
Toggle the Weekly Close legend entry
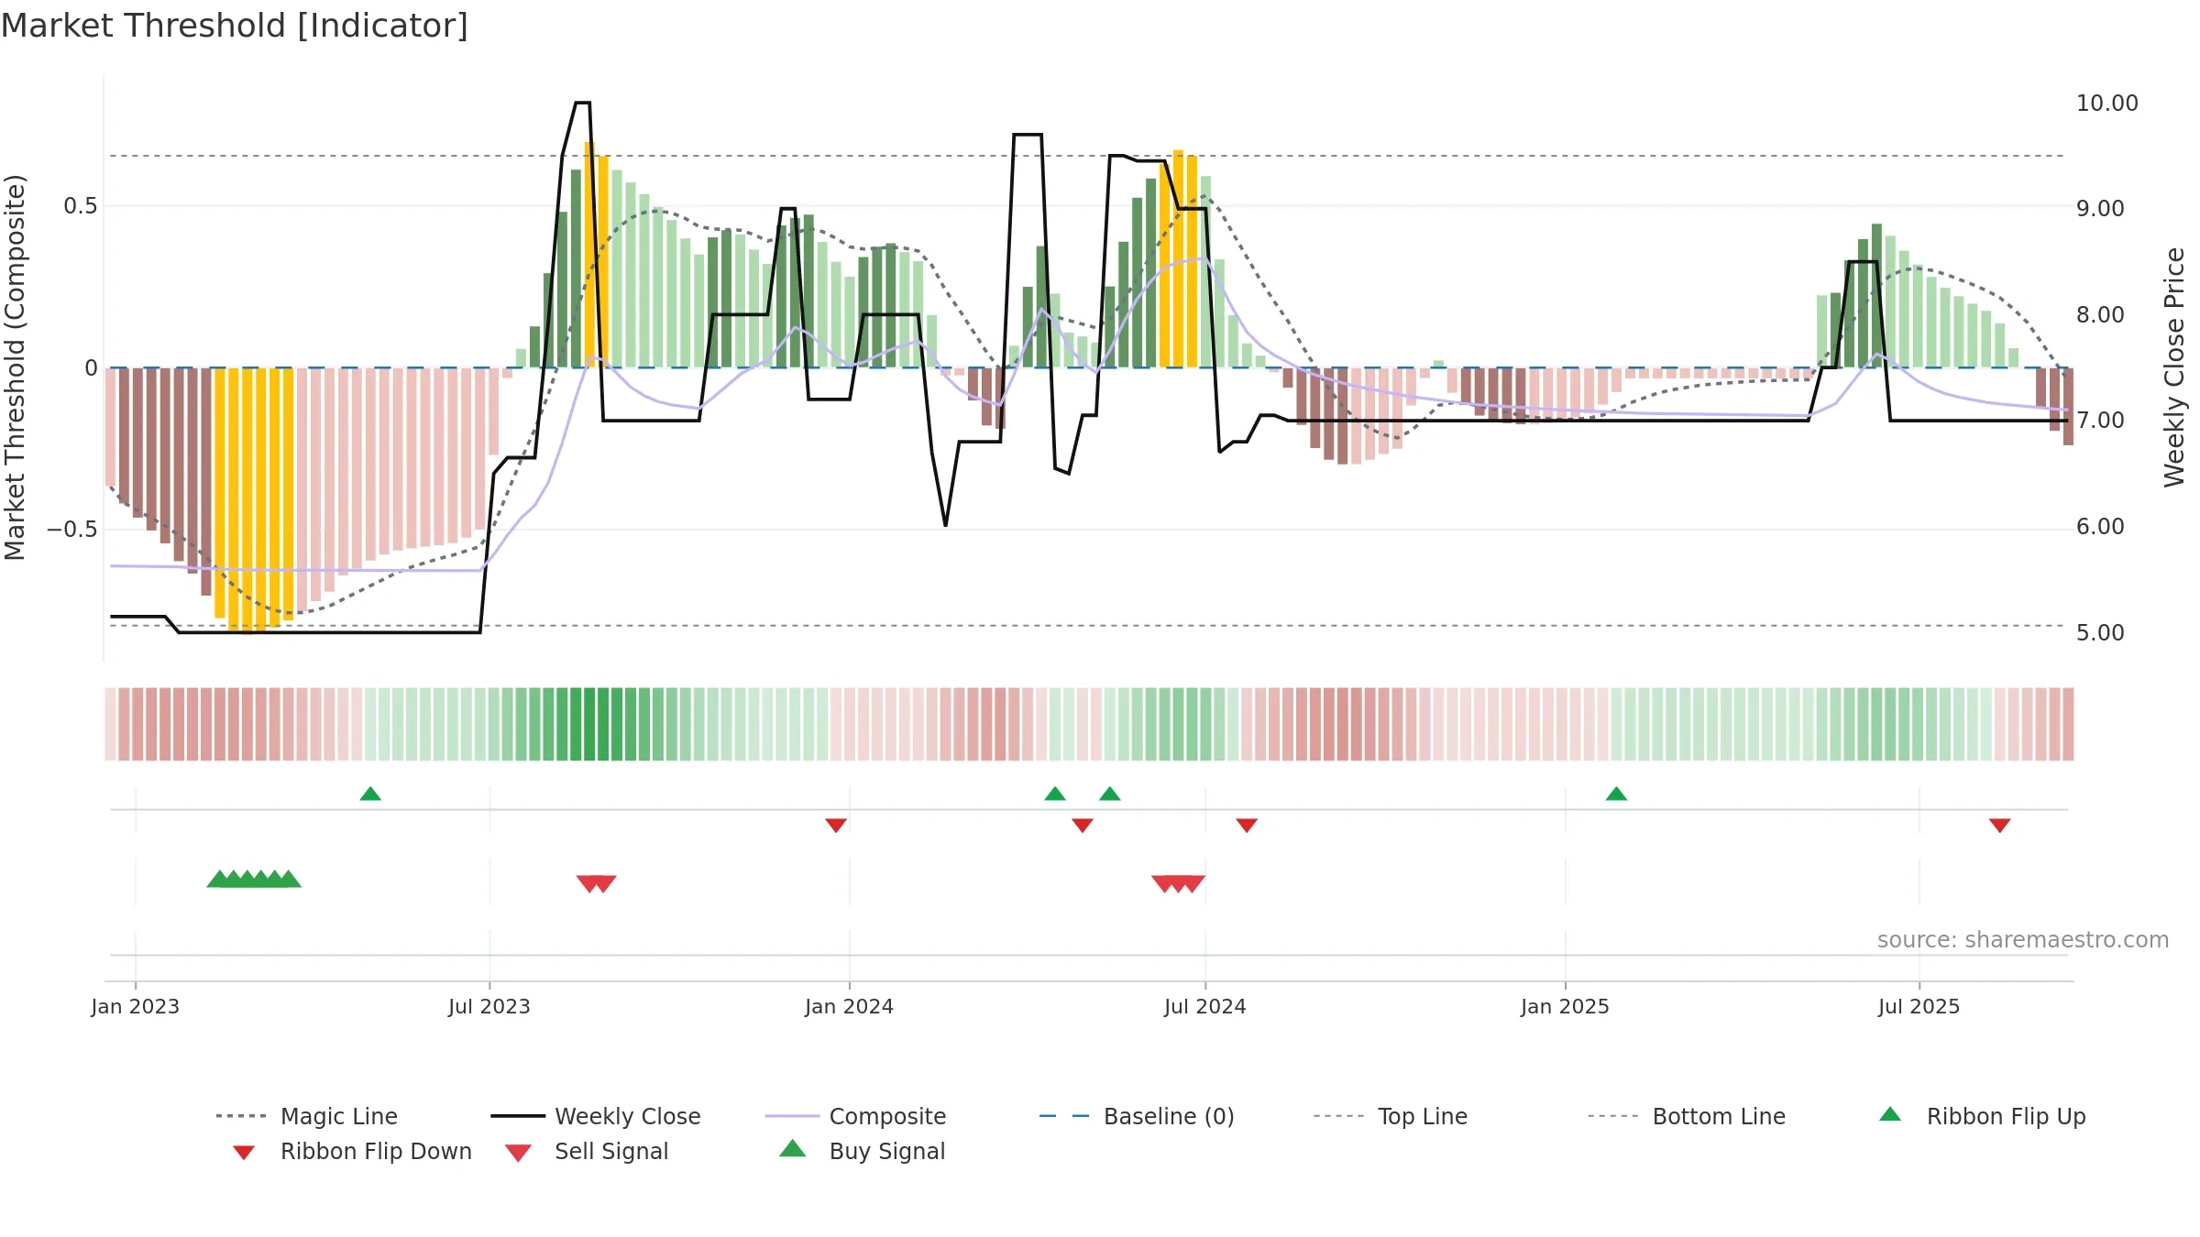[595, 1116]
